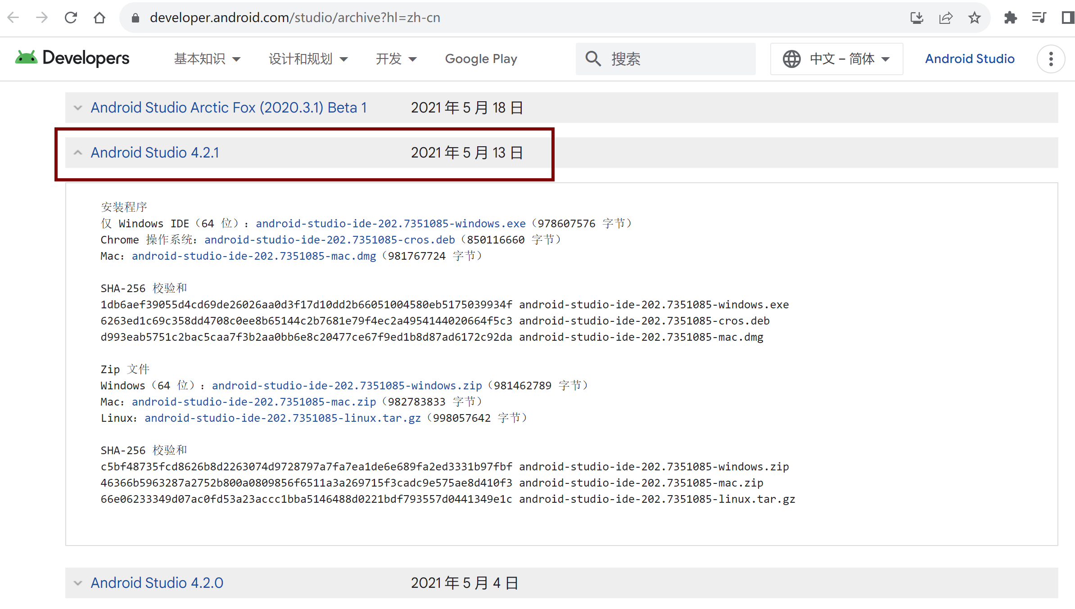
Task: Click the install page icon in address bar
Action: coord(917,18)
